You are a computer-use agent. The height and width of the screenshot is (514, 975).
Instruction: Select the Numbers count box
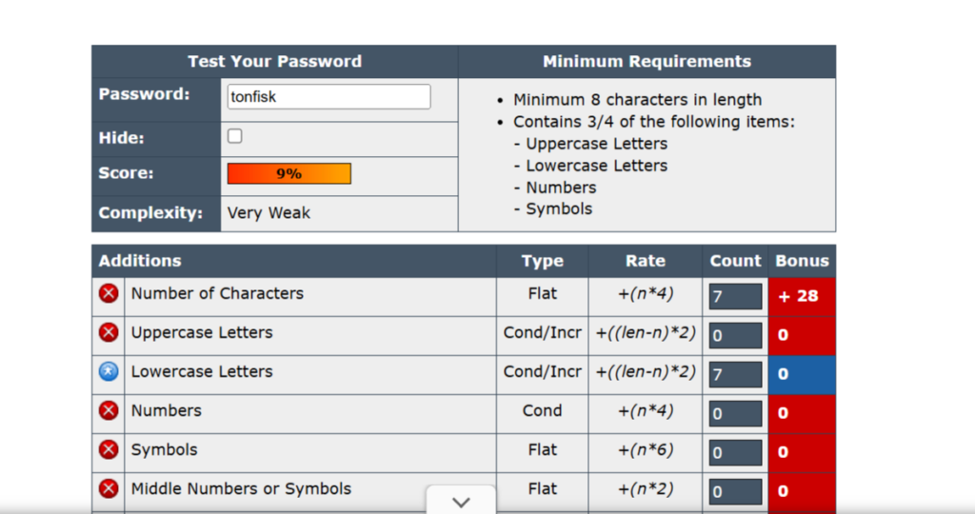(735, 414)
